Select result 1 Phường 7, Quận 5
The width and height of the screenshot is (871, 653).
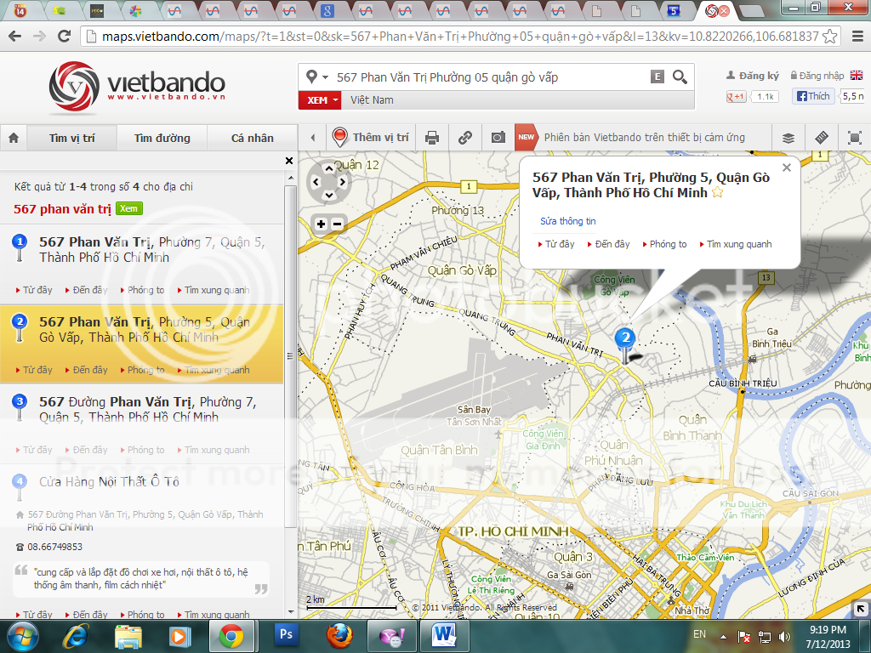[142, 264]
